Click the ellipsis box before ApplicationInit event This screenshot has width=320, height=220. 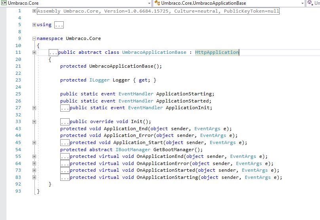[x=65, y=108]
